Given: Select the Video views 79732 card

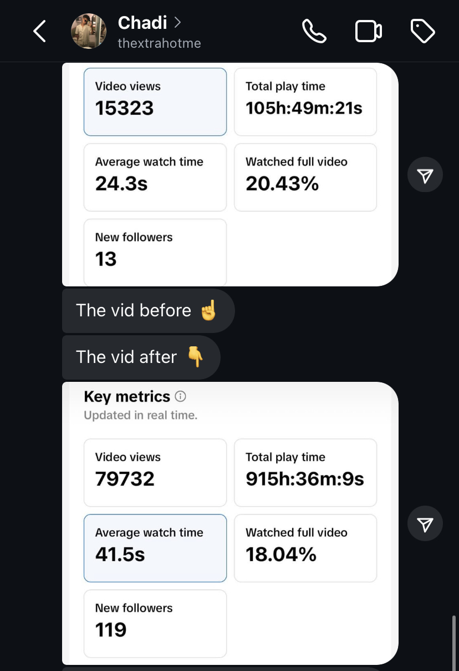Looking at the screenshot, I should [x=155, y=472].
